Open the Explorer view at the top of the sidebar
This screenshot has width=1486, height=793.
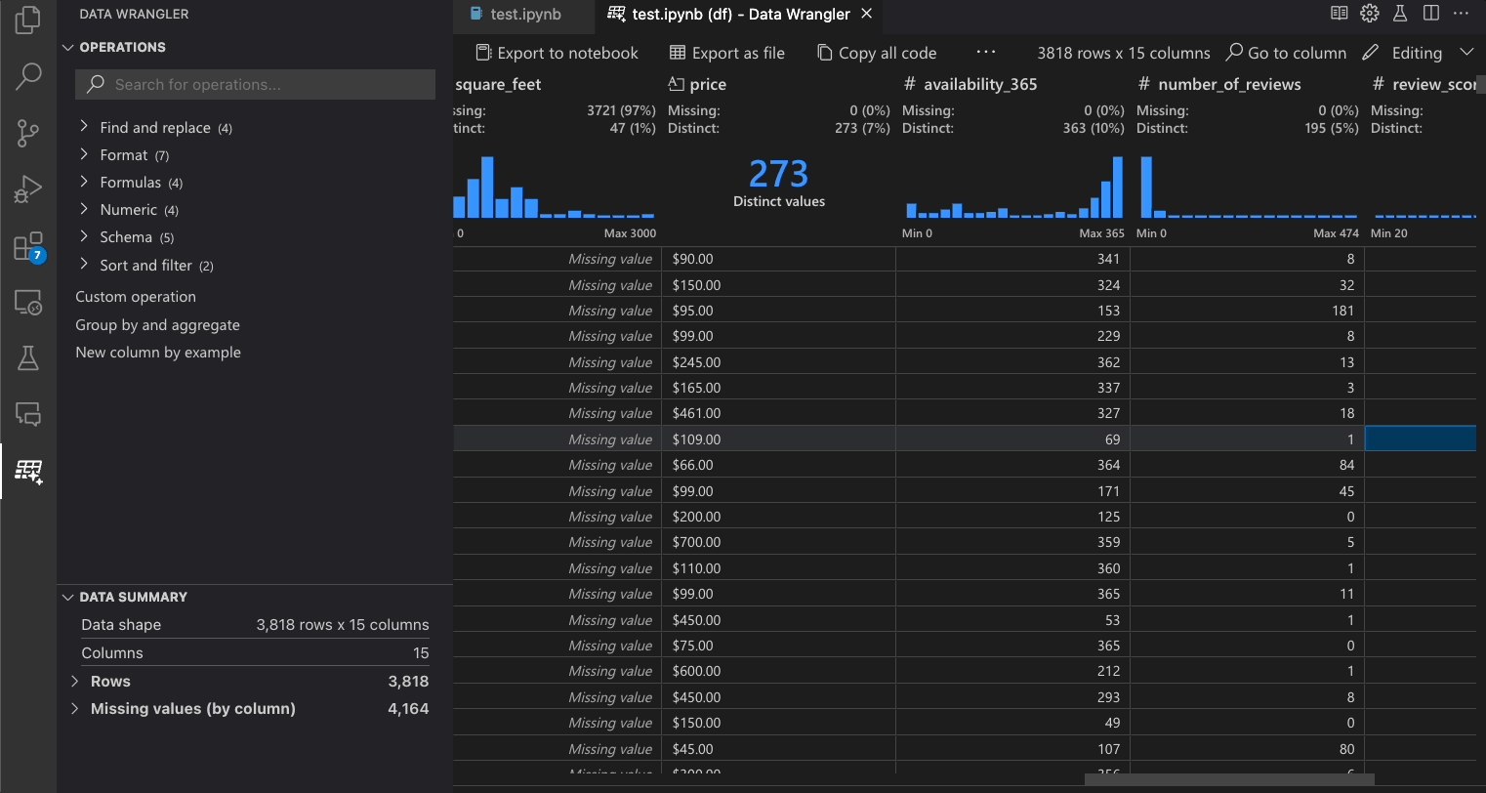coord(28,20)
